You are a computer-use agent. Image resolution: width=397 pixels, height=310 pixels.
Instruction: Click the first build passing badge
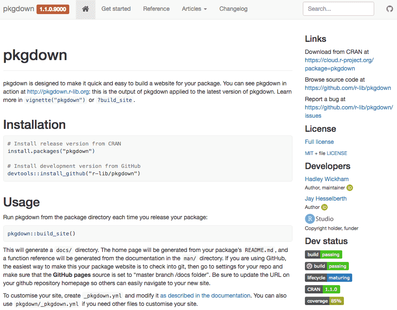324,254
